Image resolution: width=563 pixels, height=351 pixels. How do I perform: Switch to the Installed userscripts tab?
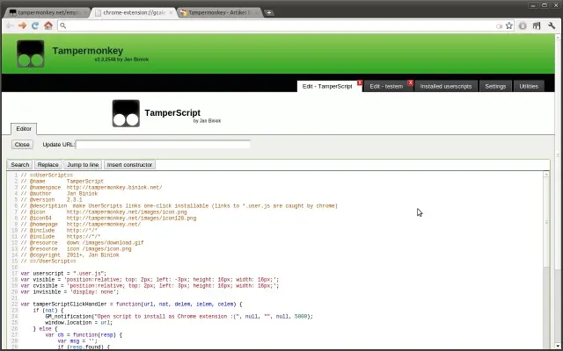(x=446, y=86)
